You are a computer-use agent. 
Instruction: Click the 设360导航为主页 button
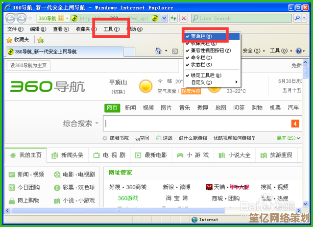click(x=29, y=65)
